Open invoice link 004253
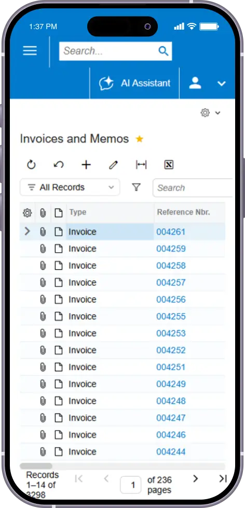 pos(171,333)
